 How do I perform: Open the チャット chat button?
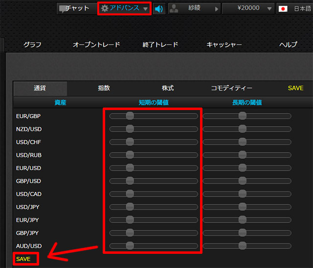[77, 9]
